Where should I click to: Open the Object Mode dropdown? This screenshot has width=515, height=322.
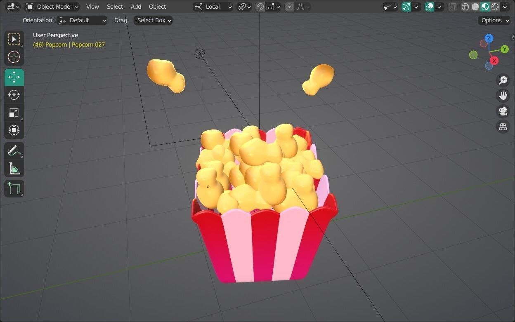pos(52,7)
